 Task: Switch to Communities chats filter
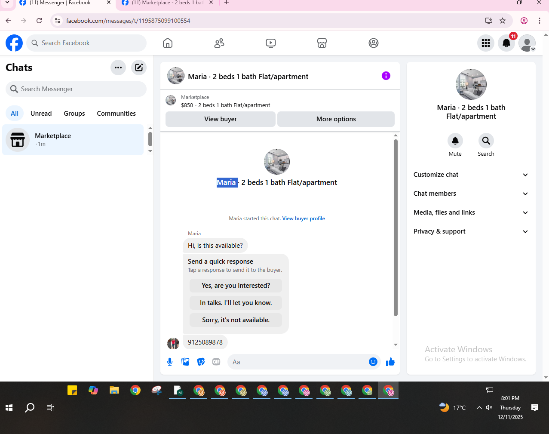click(x=117, y=114)
